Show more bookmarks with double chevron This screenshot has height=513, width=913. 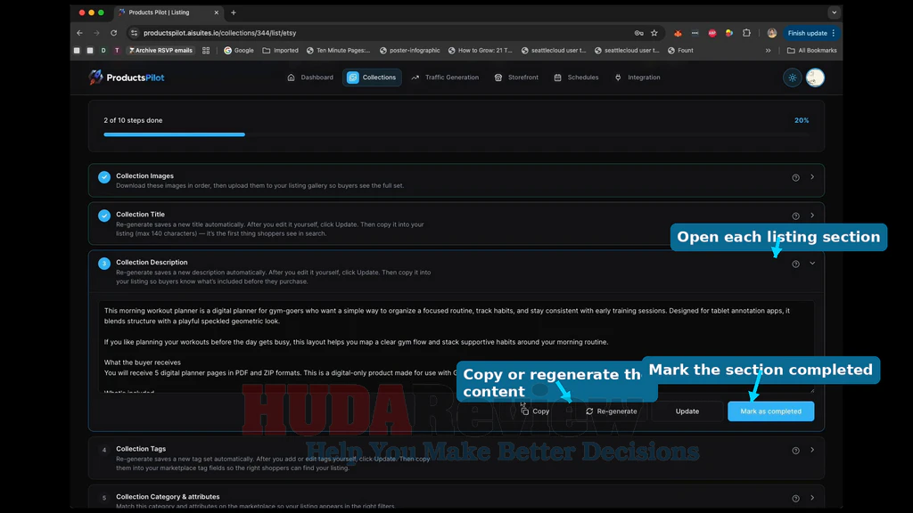(768, 51)
